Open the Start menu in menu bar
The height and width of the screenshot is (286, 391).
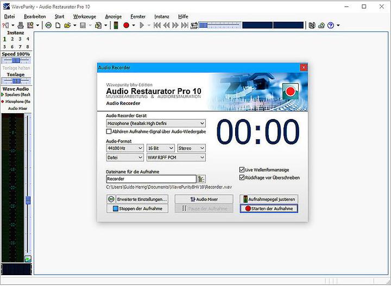[x=59, y=16]
